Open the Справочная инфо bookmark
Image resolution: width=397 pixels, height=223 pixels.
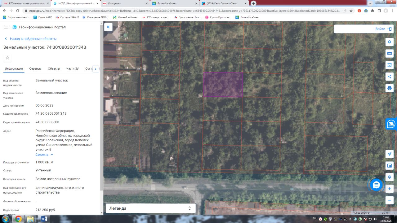(x=17, y=17)
